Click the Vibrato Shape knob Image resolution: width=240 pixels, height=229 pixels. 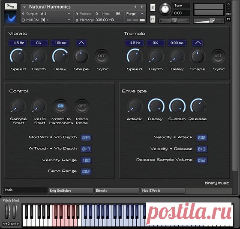(x=81, y=56)
